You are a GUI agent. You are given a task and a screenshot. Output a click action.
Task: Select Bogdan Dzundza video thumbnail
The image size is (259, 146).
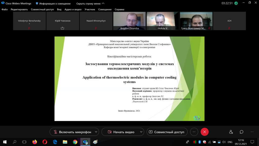tap(129, 21)
